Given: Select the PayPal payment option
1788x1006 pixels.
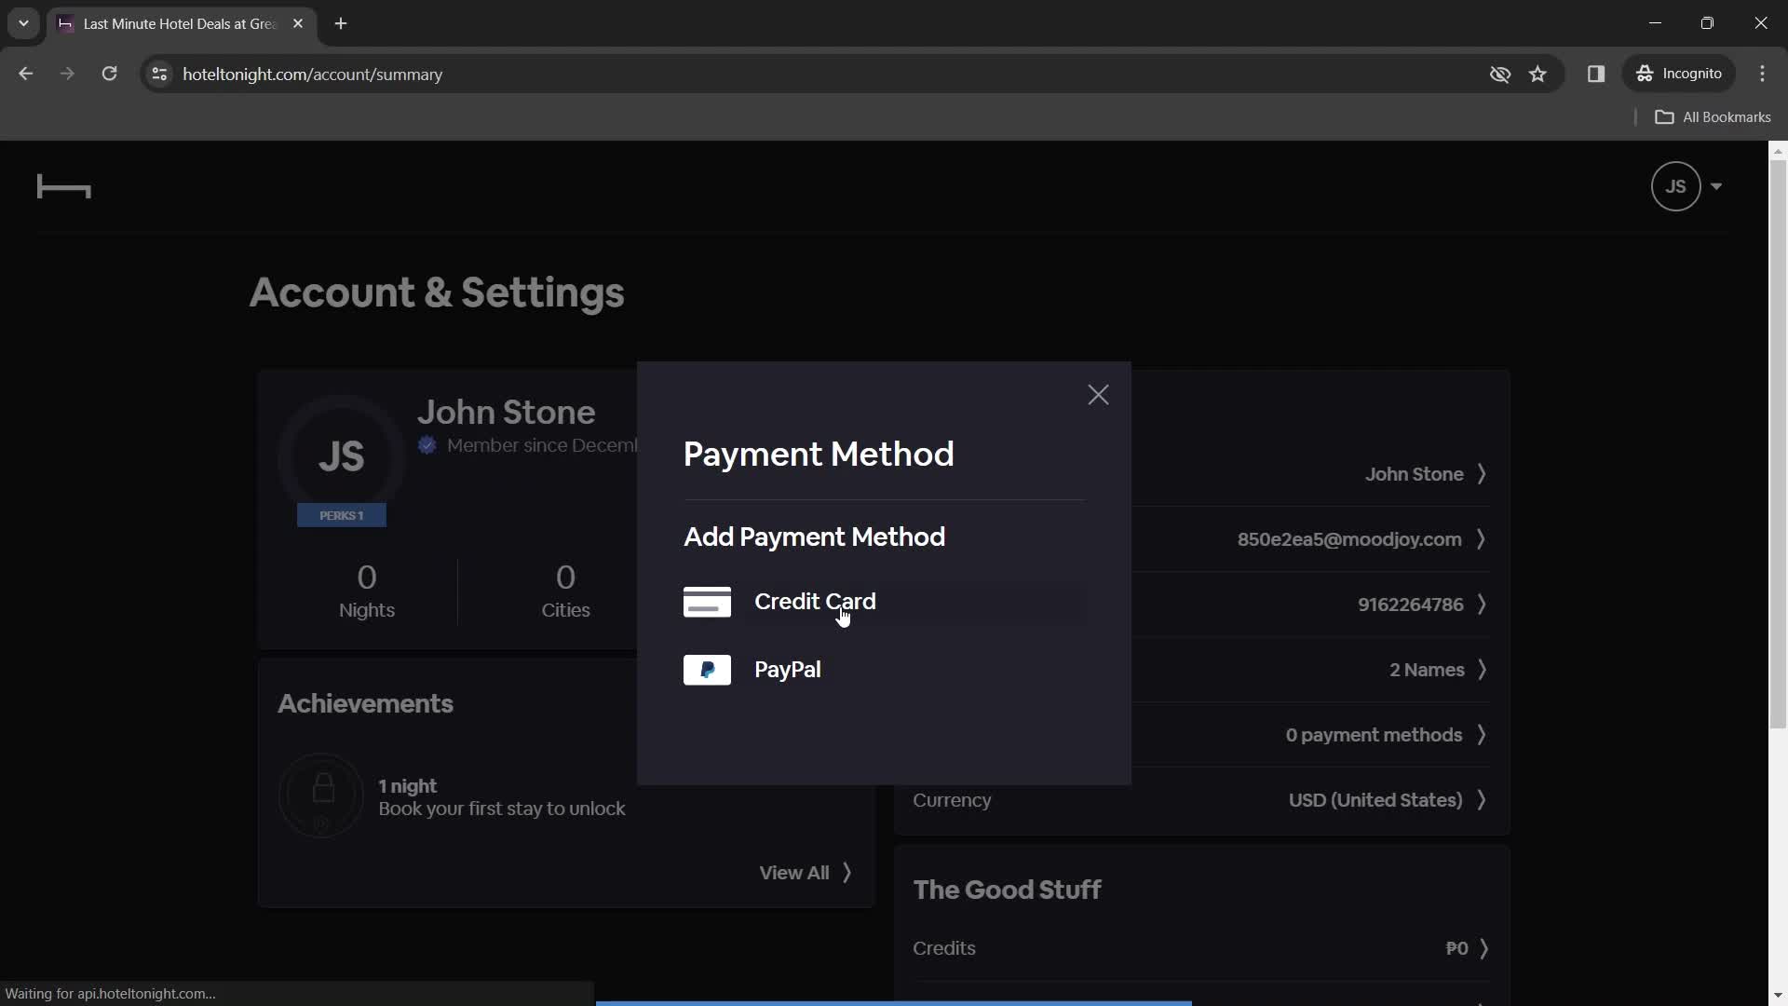Looking at the screenshot, I should click(884, 670).
